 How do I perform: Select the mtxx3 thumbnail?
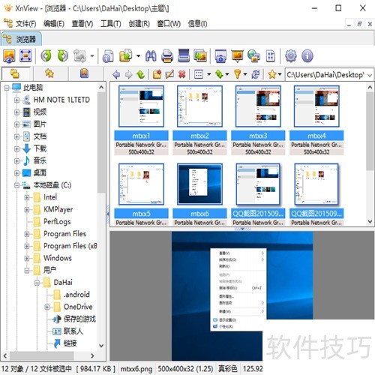point(258,106)
